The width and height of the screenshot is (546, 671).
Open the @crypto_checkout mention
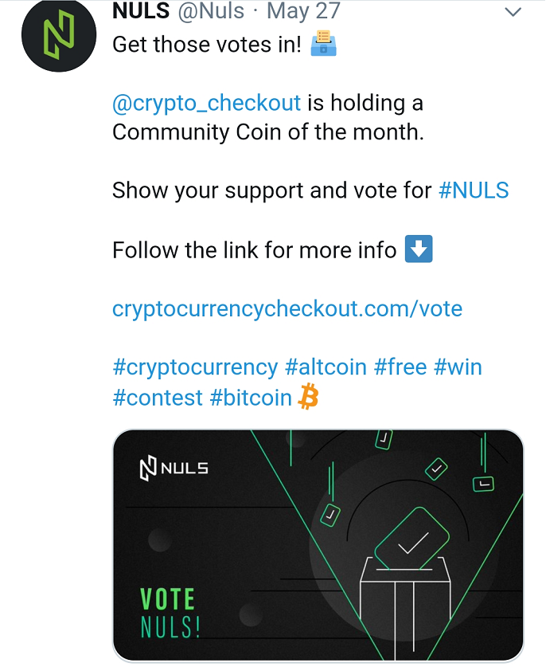206,104
